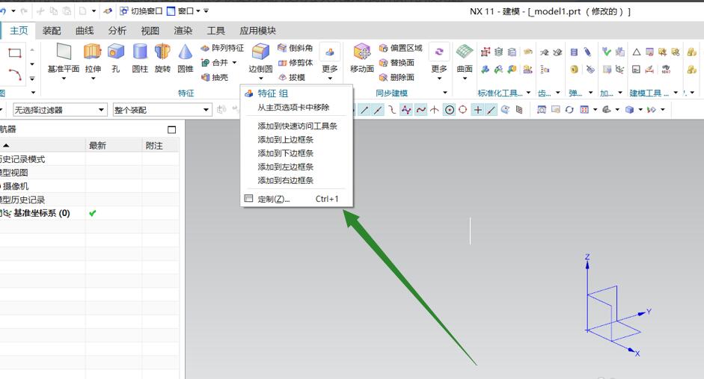This screenshot has width=704, height=379.
Task: Open the Home (主页) ribbon tab
Action: point(19,31)
